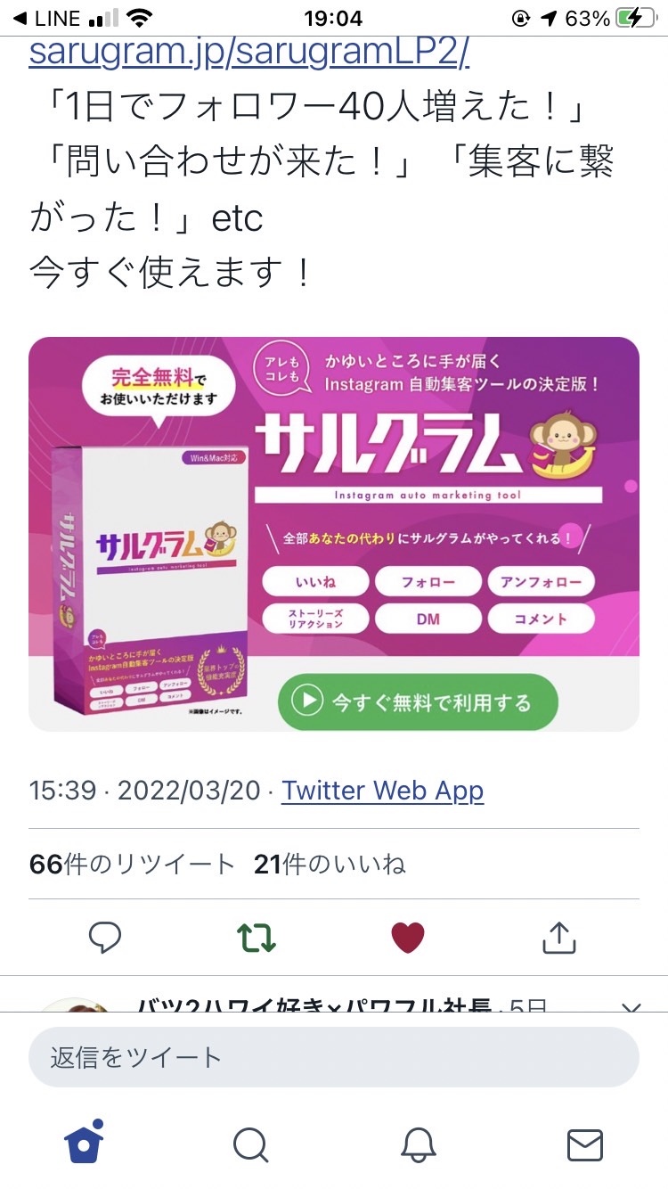Expand the chevron on the reply tweet
668x1189 pixels.
631,1007
